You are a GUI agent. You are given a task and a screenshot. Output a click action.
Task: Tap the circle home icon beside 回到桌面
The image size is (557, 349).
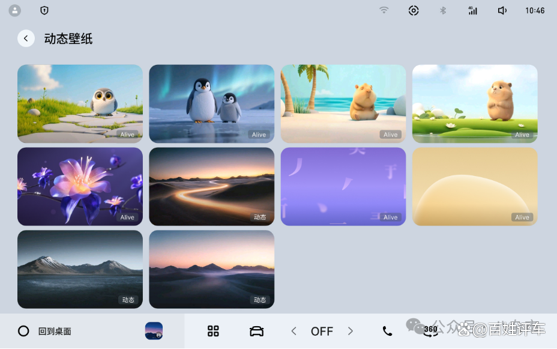coord(23,331)
